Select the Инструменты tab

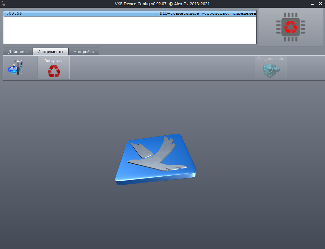pyautogui.click(x=50, y=52)
